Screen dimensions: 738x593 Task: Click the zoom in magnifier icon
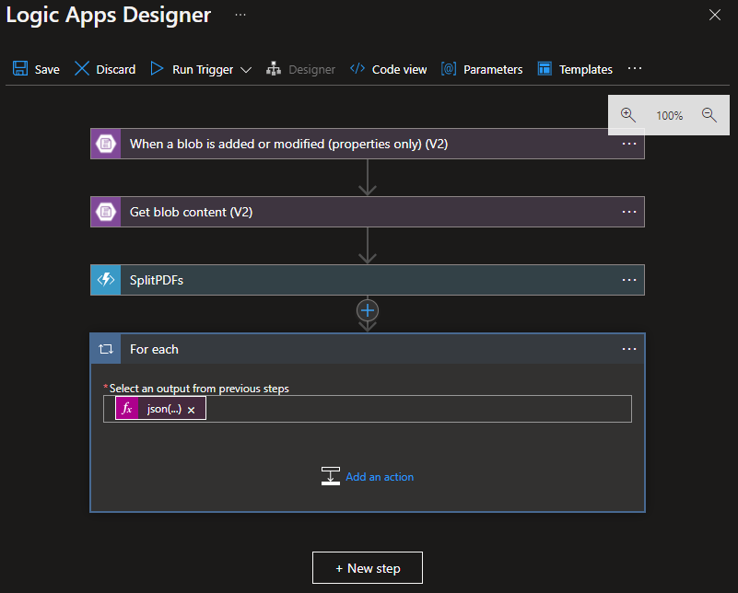click(628, 115)
